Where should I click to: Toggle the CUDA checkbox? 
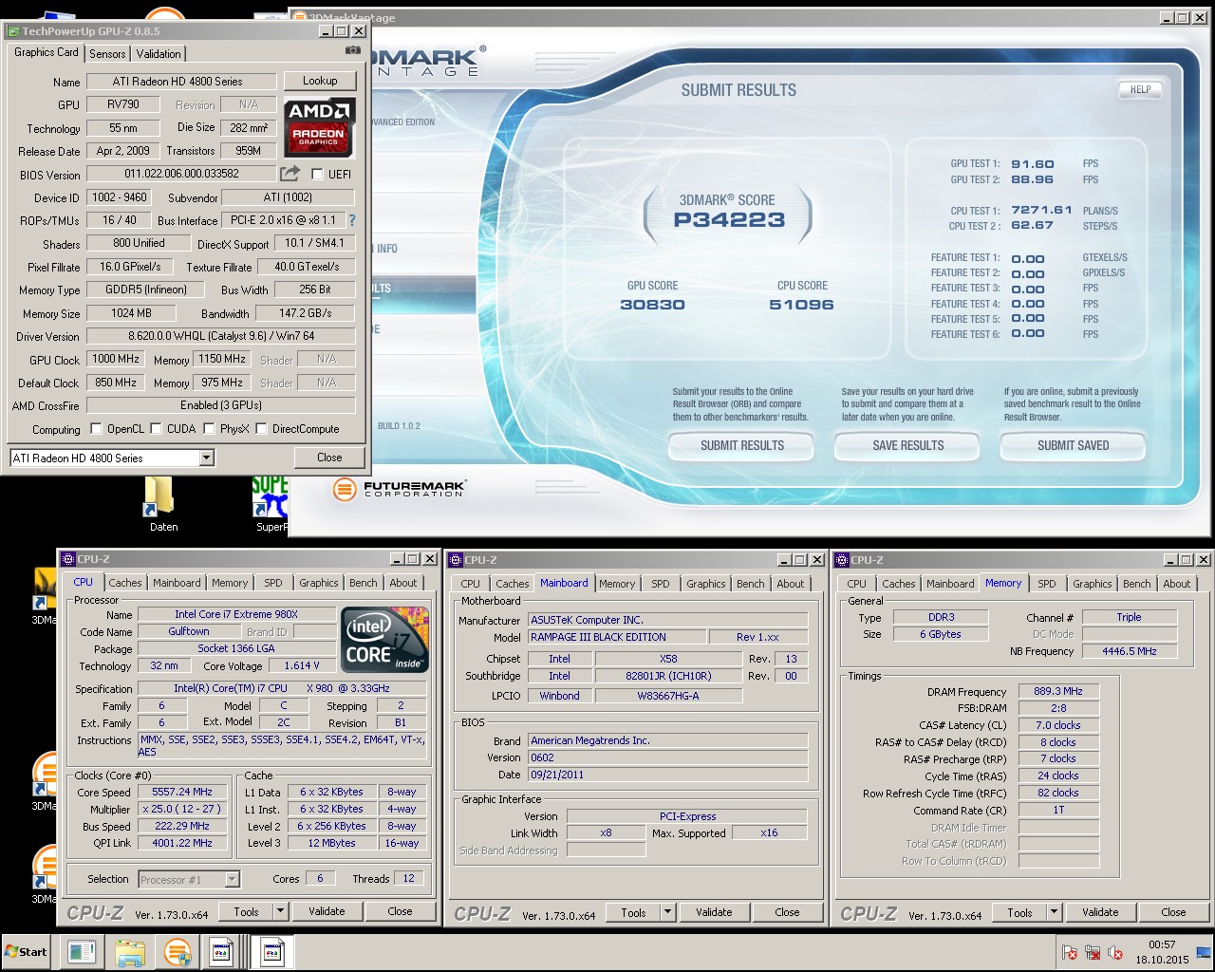coord(157,429)
